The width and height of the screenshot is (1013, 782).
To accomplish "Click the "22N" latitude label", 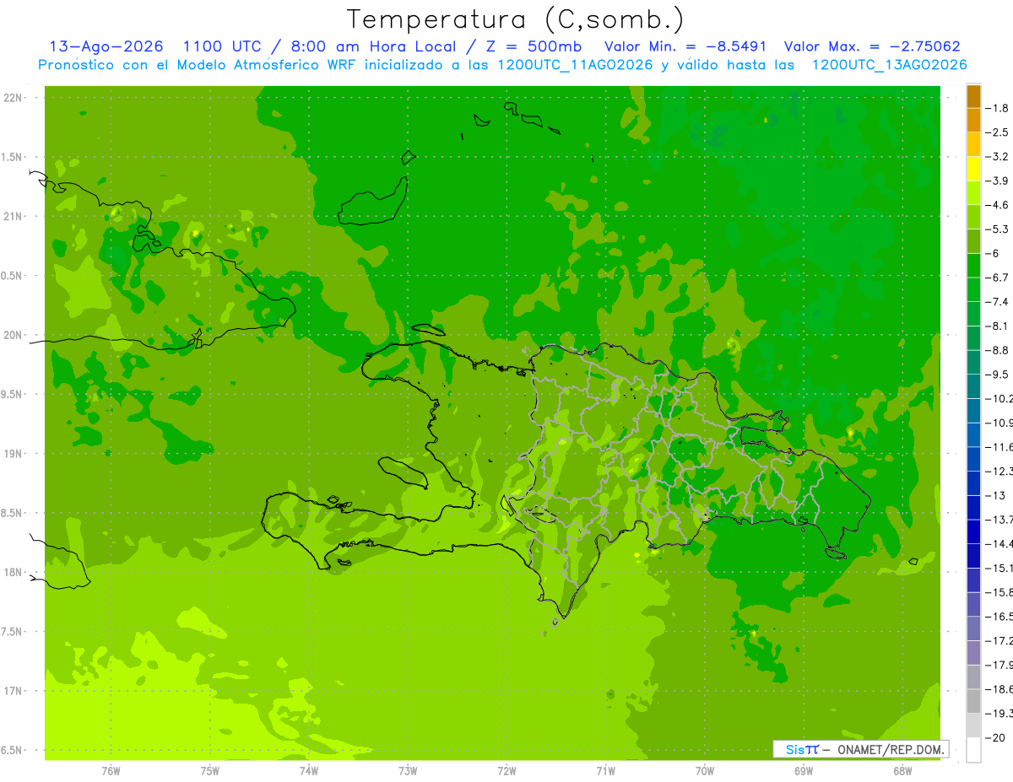I will [14, 98].
